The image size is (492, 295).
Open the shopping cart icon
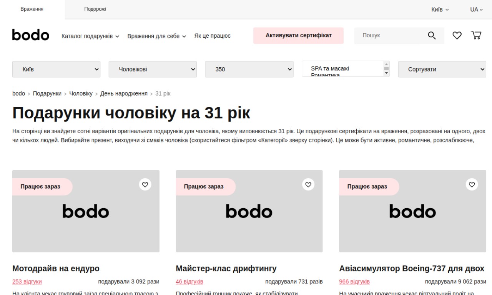476,35
